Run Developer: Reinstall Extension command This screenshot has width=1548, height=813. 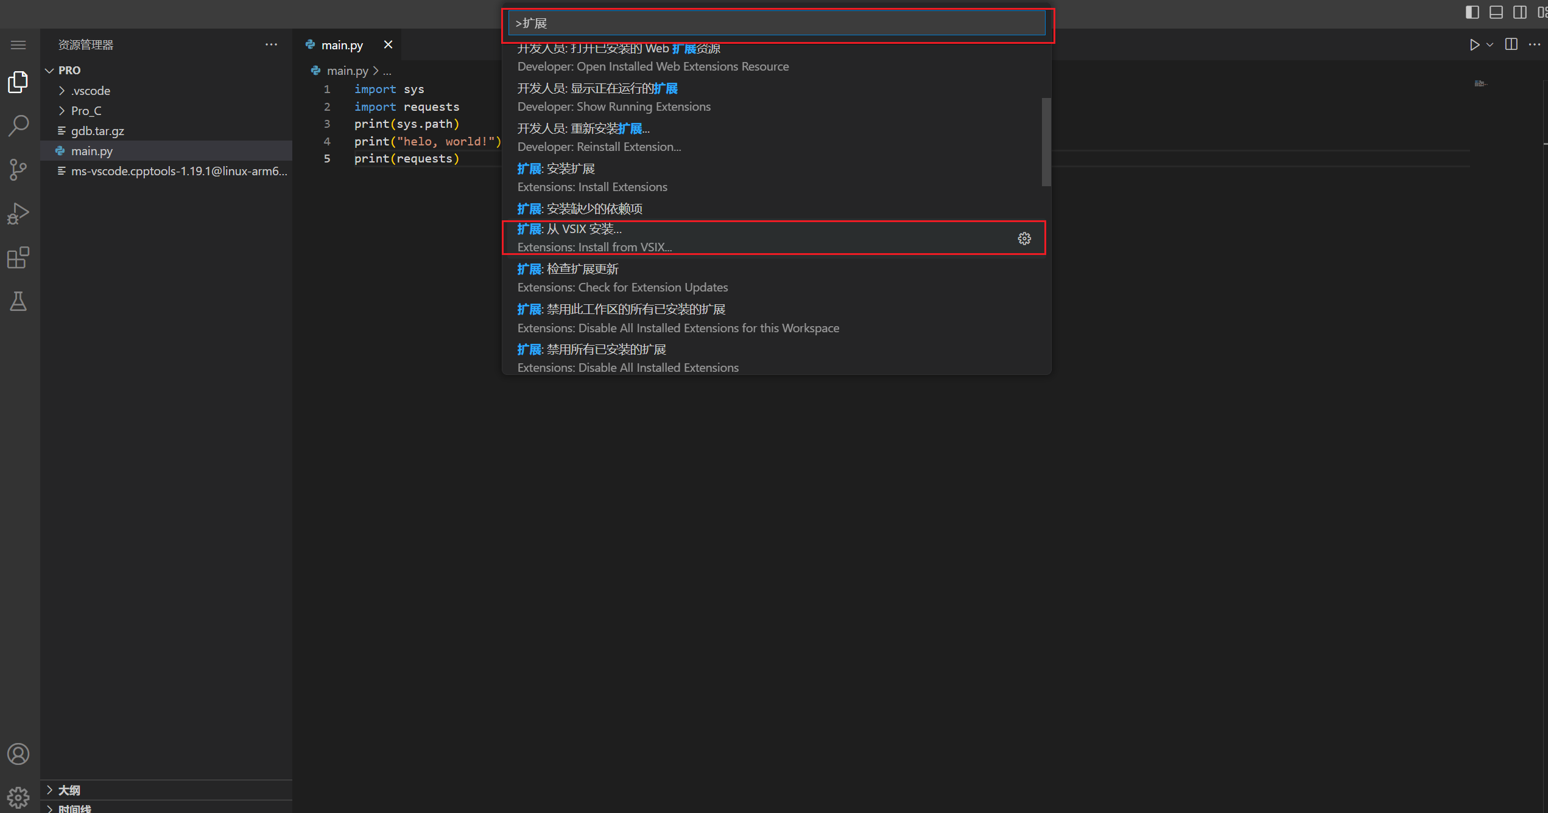(772, 138)
